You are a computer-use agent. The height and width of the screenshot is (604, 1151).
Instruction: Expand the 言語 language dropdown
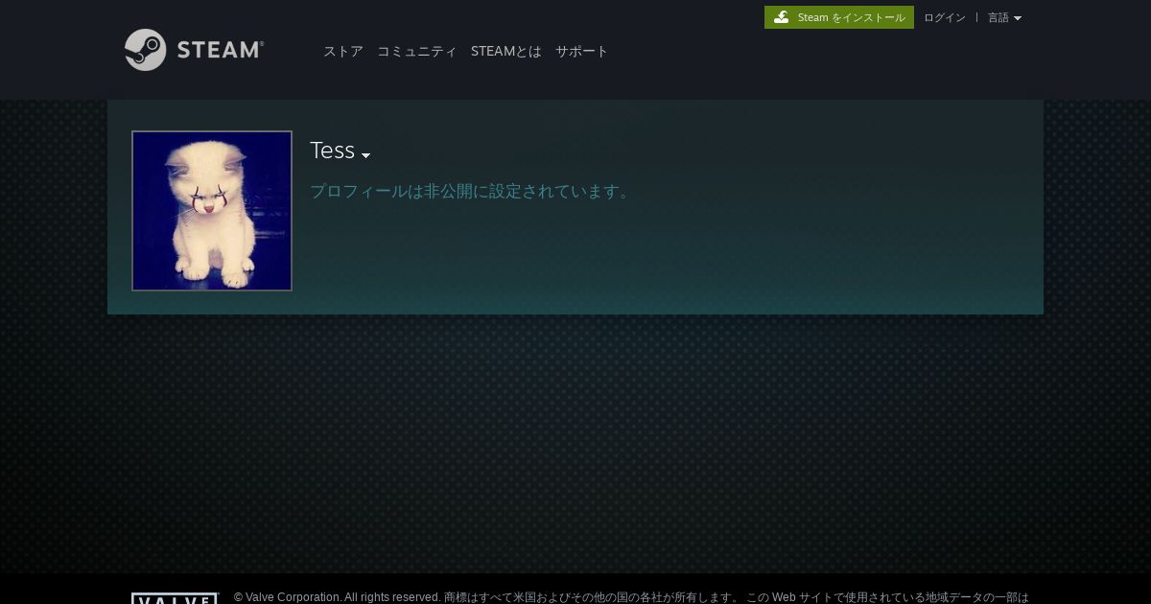point(1004,17)
